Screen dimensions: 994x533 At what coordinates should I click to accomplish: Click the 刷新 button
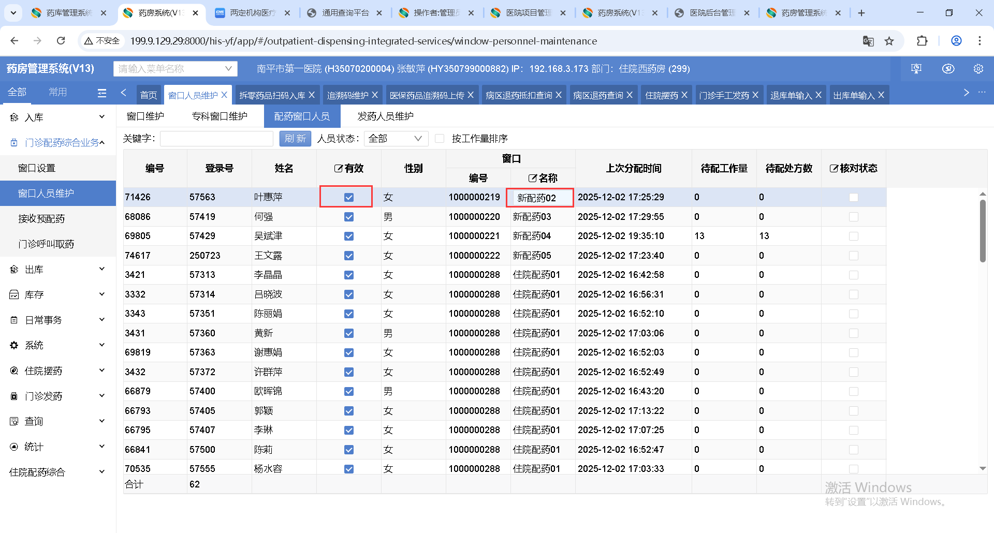coord(295,139)
